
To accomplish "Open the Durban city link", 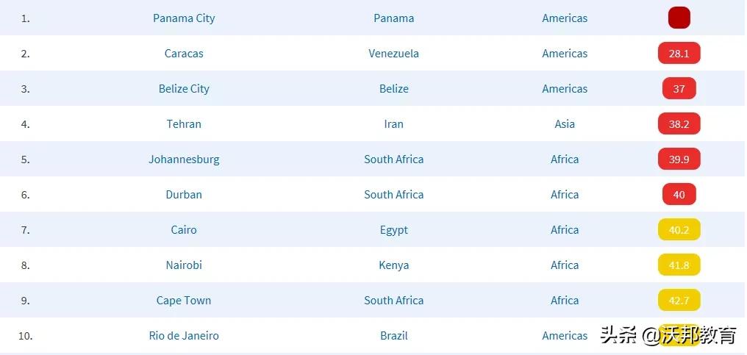I will pyautogui.click(x=184, y=195).
